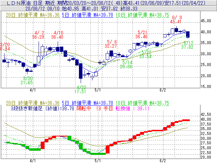217x165 pixels.
Task: Click the 6/2 date label under lower chart
Action: click(x=163, y=161)
